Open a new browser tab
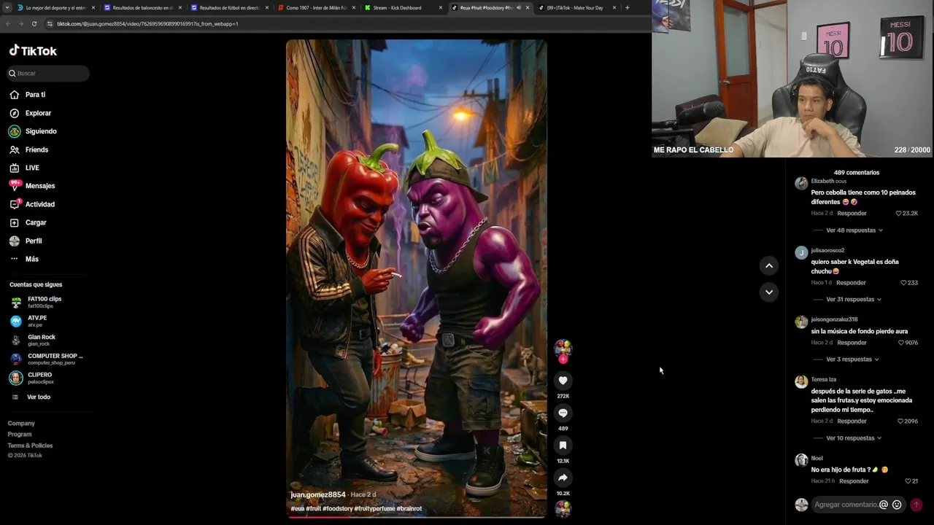 coord(627,7)
